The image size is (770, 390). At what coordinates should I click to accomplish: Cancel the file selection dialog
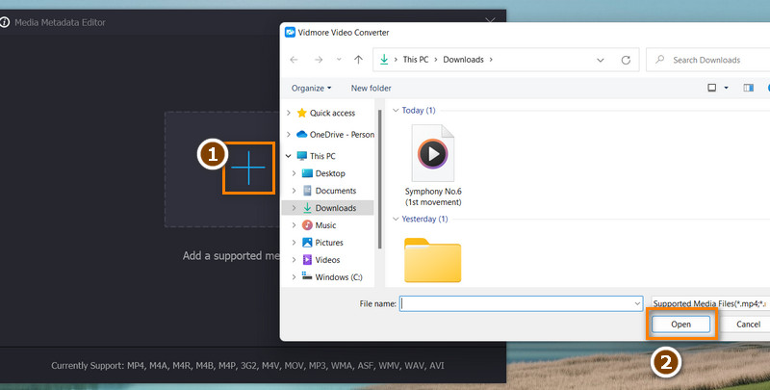pos(748,325)
